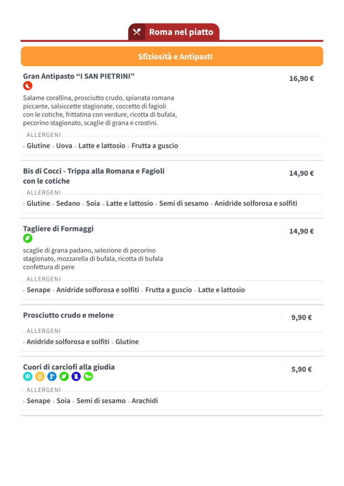Click the blue thermometer icon under Cuori di carciofi
This screenshot has width=344, height=486.
pyautogui.click(x=52, y=377)
